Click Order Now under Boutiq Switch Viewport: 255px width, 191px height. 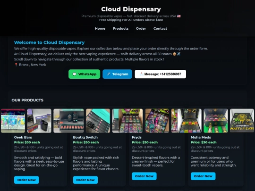pyautogui.click(x=85, y=180)
